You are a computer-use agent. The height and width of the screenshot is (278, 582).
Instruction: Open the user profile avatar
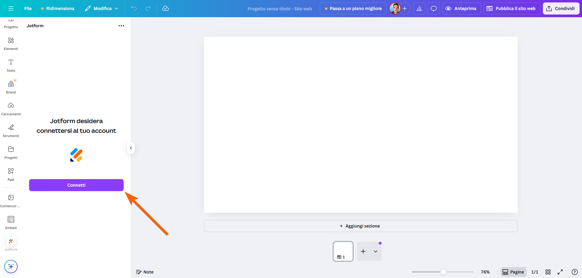(x=395, y=8)
